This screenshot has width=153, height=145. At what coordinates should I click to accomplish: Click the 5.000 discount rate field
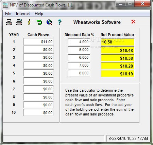[x=79, y=50]
